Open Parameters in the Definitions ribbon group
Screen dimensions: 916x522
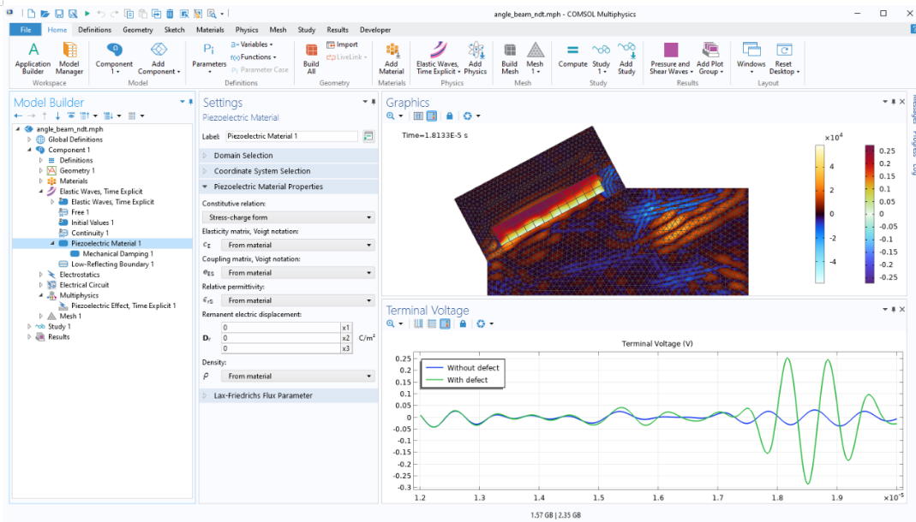[208, 58]
